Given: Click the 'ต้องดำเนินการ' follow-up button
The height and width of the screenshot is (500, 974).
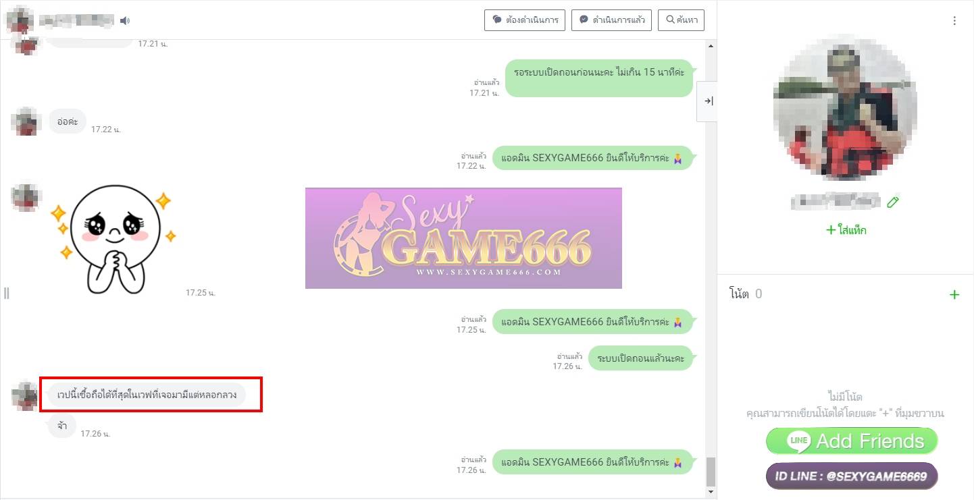Looking at the screenshot, I should pyautogui.click(x=525, y=20).
